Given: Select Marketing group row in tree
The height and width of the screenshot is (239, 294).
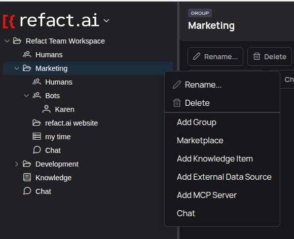Looking at the screenshot, I should (x=88, y=68).
